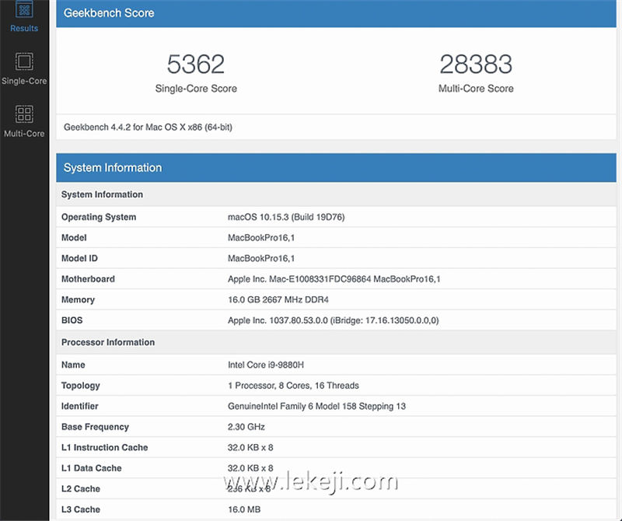Select the Multi-Core sidebar icon
This screenshot has height=521, width=622.
click(24, 114)
